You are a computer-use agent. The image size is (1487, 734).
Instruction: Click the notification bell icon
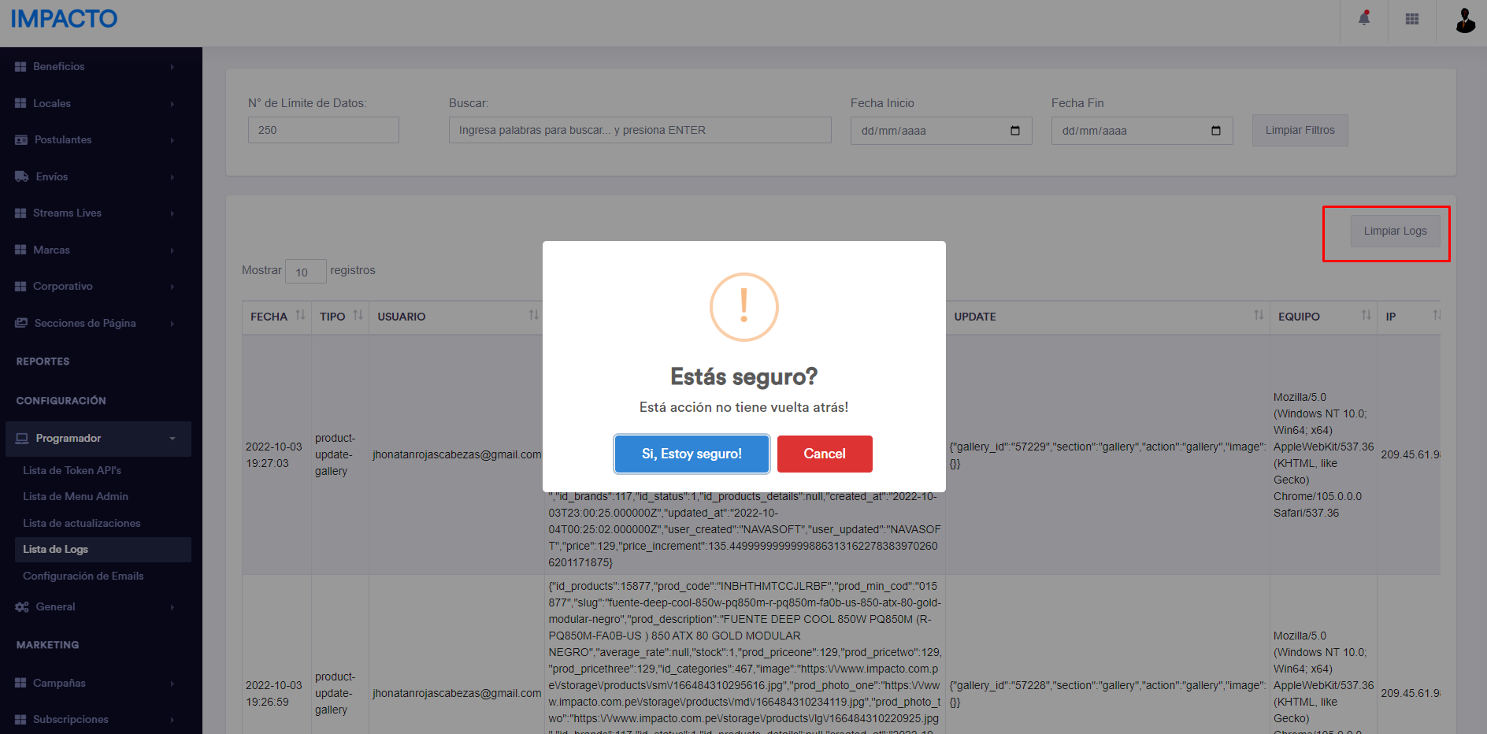(x=1364, y=18)
